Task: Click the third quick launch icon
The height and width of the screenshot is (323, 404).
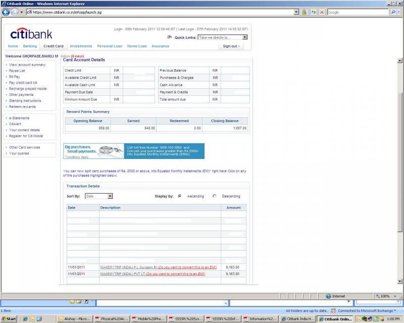Action: [x=39, y=319]
